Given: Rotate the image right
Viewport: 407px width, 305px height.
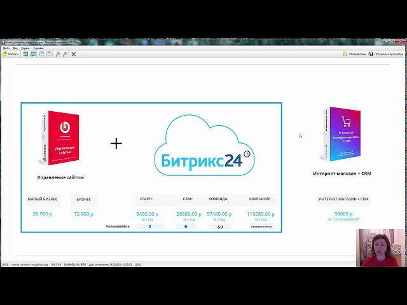Looking at the screenshot, I should pos(49,54).
